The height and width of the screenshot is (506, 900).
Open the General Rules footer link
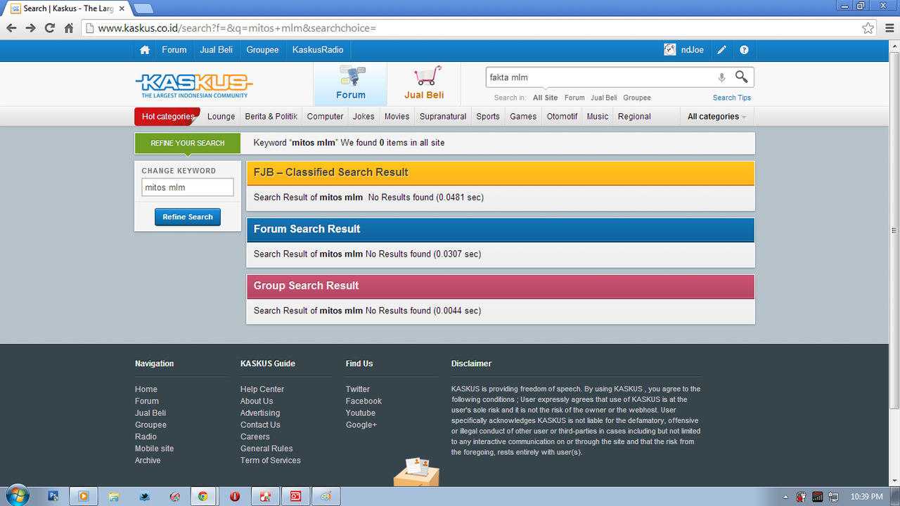(x=266, y=448)
